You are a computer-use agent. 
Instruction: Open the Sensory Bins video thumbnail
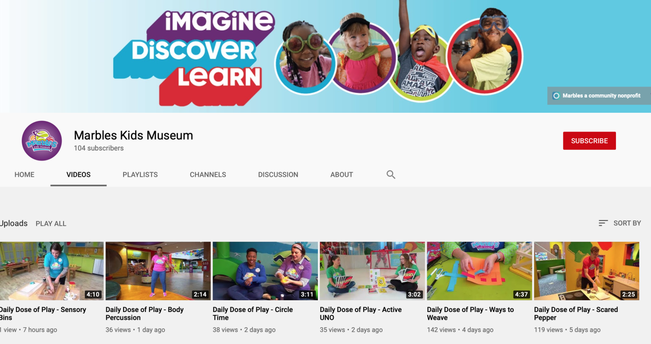tap(51, 271)
